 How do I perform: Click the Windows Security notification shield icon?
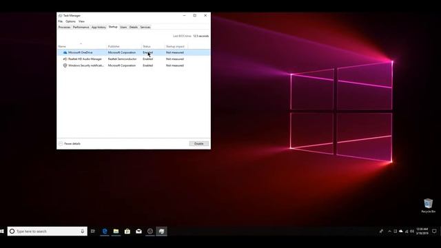65,65
